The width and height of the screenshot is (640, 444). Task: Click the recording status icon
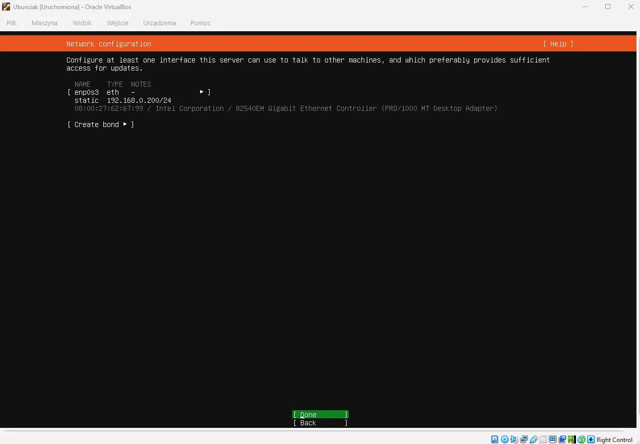[x=562, y=439]
